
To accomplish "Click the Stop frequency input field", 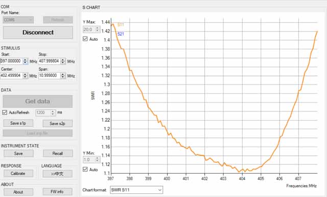I will [49, 61].
